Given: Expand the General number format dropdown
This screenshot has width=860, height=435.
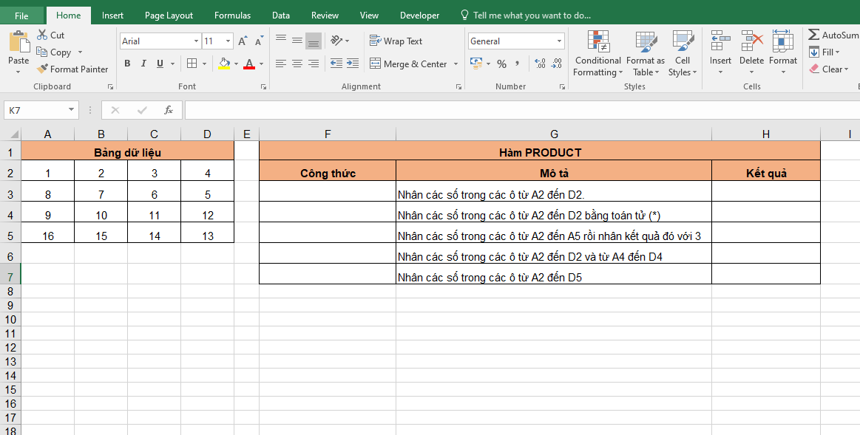Looking at the screenshot, I should coord(558,41).
